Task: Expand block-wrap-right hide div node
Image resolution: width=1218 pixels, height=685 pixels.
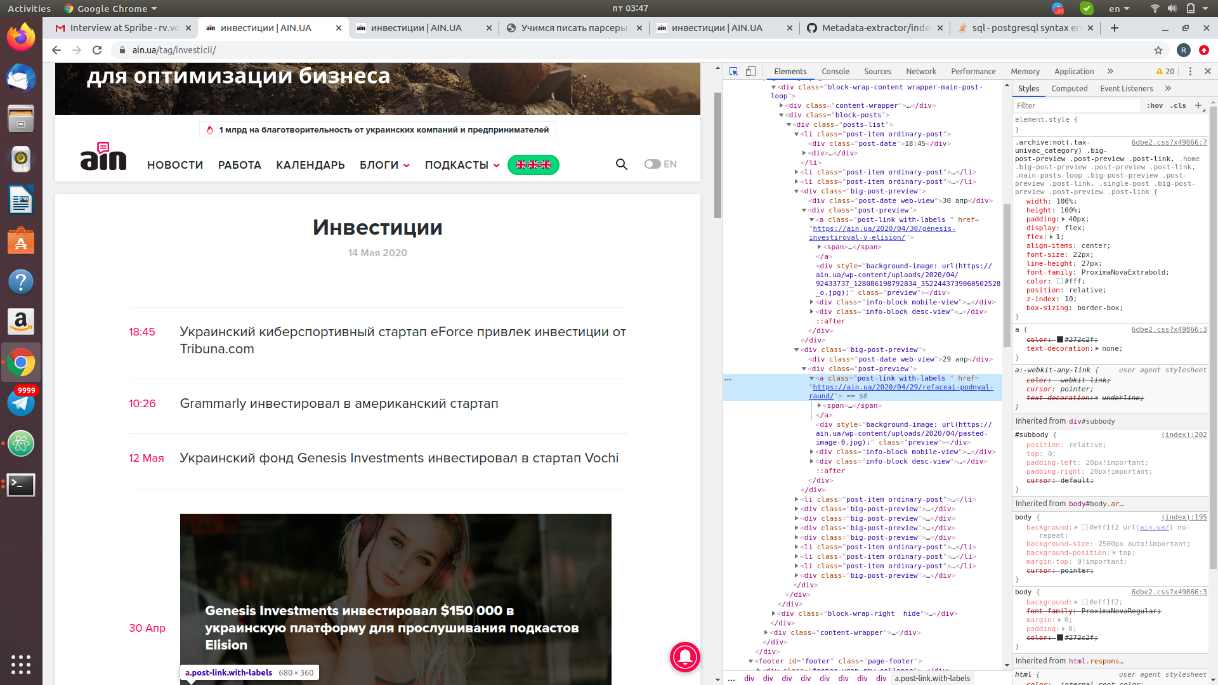Action: coord(773,614)
